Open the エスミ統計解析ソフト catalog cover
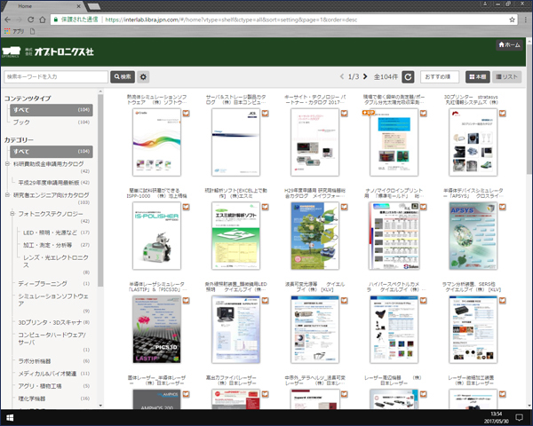Image resolution: width=533 pixels, height=426 pixels. point(235,236)
